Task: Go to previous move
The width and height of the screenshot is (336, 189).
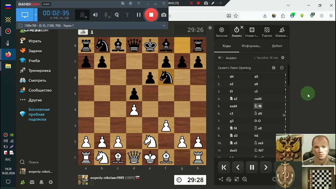Action: click(x=238, y=167)
